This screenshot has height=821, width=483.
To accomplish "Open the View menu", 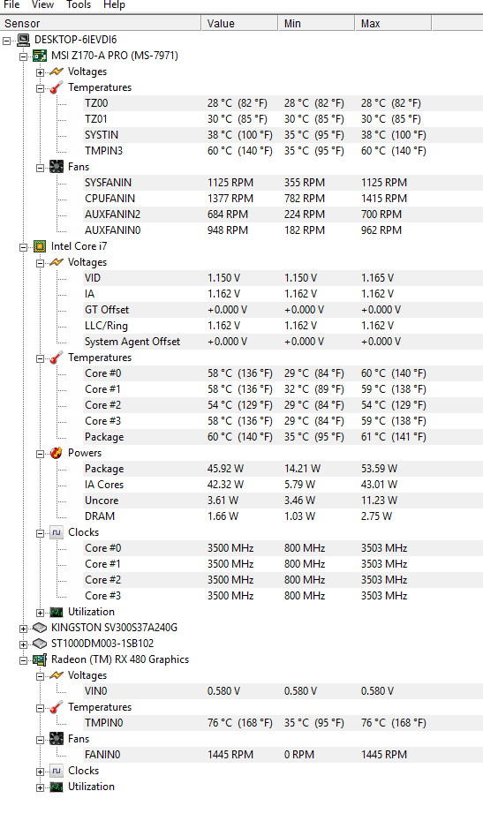I will [x=42, y=4].
